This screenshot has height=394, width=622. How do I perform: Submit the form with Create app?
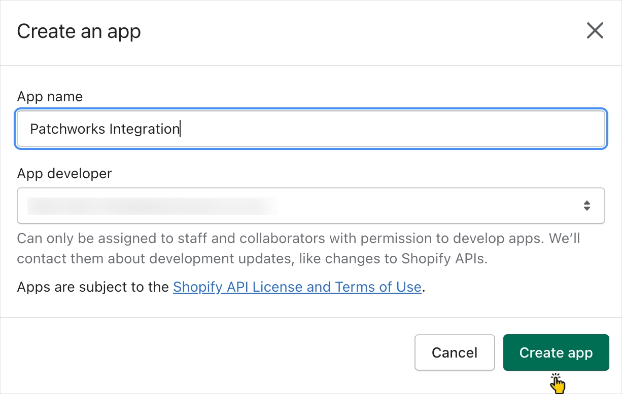coord(556,352)
